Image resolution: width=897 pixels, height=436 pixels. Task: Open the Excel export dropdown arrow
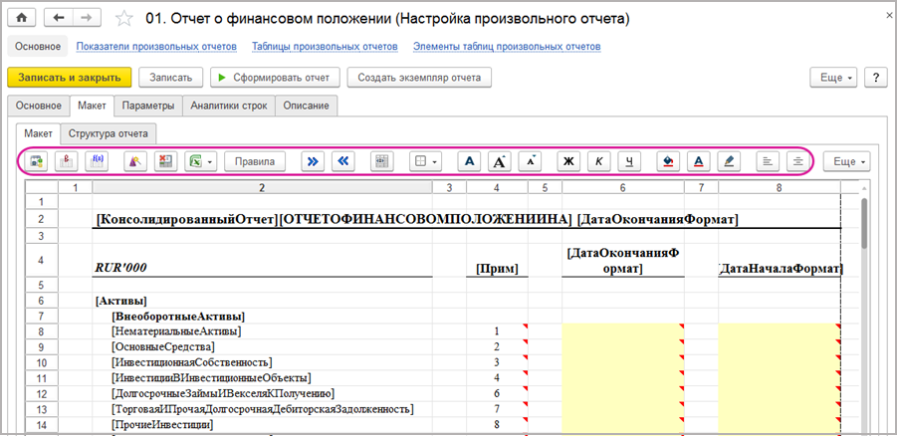[210, 160]
